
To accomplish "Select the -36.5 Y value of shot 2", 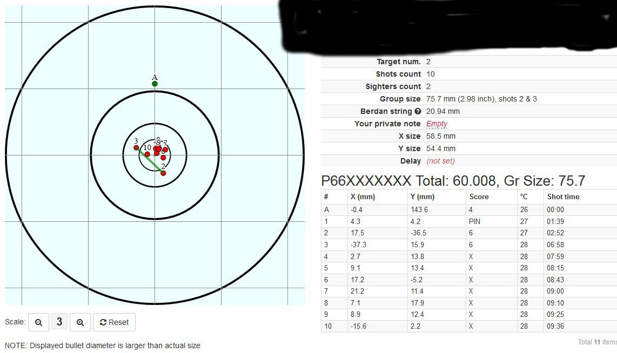I will (x=418, y=233).
